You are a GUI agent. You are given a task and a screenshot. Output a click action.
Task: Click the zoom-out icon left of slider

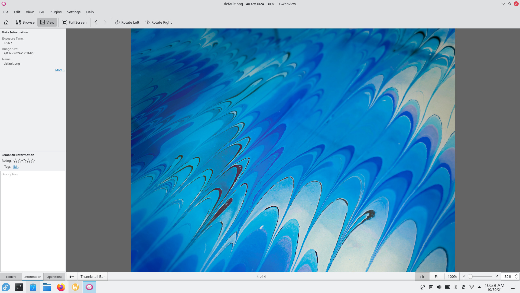click(464, 276)
